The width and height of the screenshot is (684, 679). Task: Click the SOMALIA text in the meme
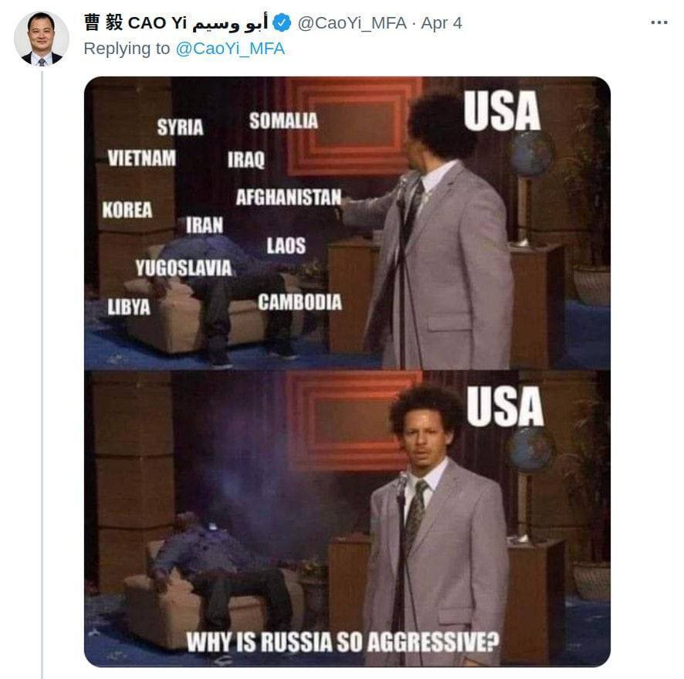click(283, 121)
